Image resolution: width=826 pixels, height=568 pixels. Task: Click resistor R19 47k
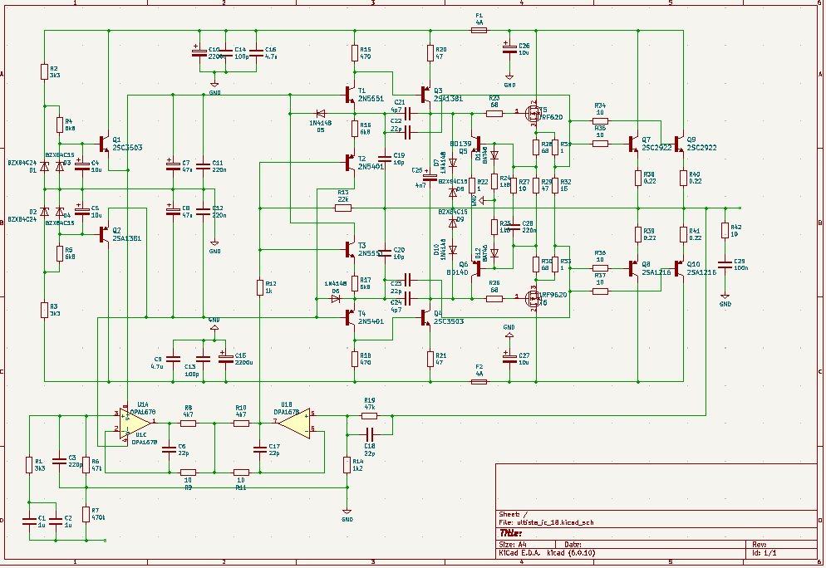[369, 416]
